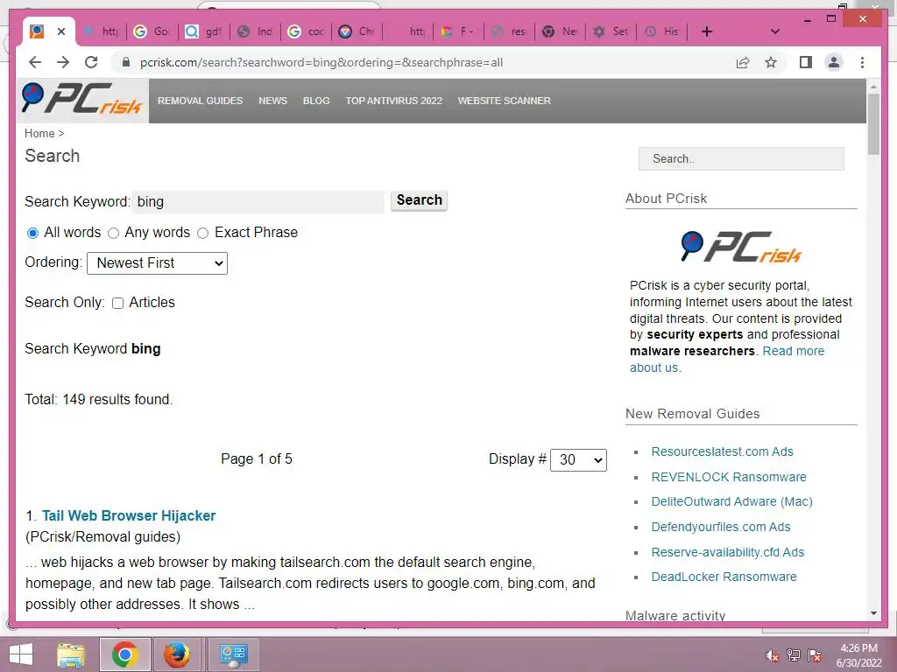Open Windows Start menu
Viewport: 897px width, 672px height.
pyautogui.click(x=21, y=654)
